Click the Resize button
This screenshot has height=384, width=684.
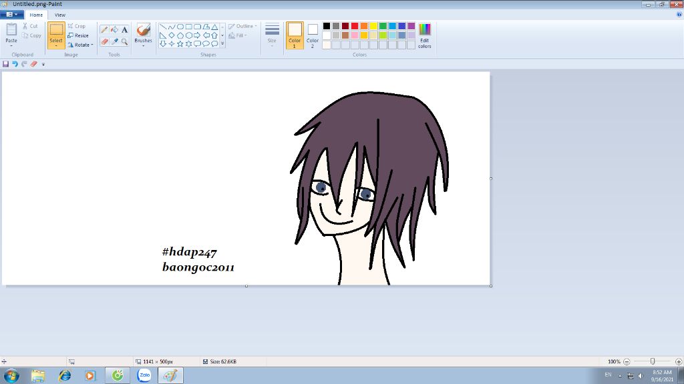click(x=78, y=35)
